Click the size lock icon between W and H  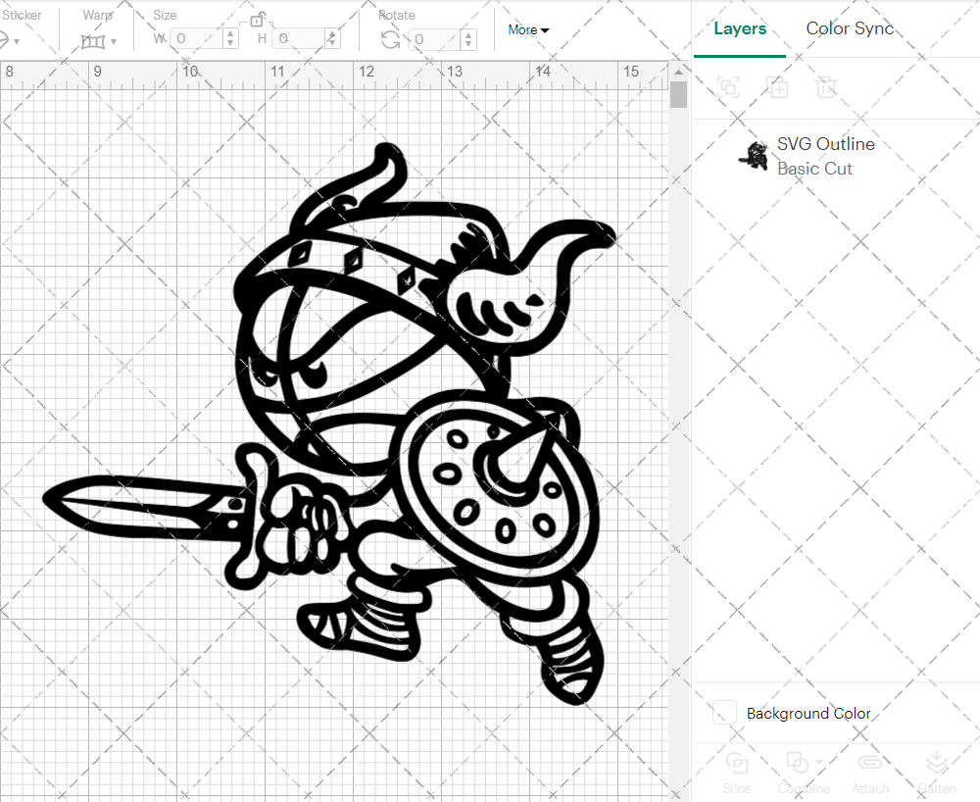pyautogui.click(x=258, y=19)
